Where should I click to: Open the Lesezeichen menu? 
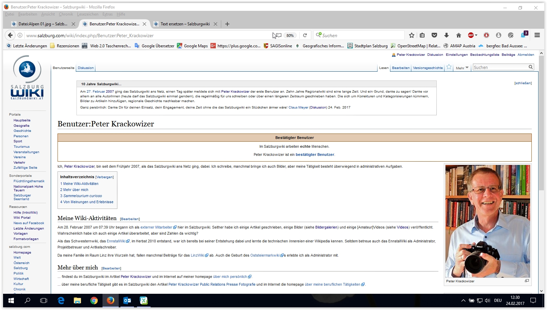click(88, 14)
